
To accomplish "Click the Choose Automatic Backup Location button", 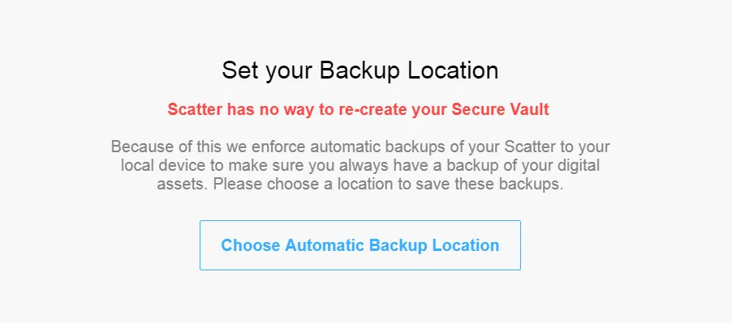I will [x=360, y=245].
